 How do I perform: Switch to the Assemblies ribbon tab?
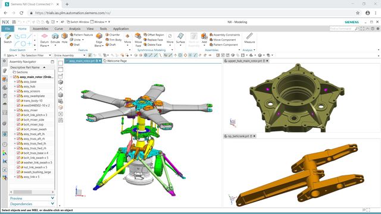[40, 29]
